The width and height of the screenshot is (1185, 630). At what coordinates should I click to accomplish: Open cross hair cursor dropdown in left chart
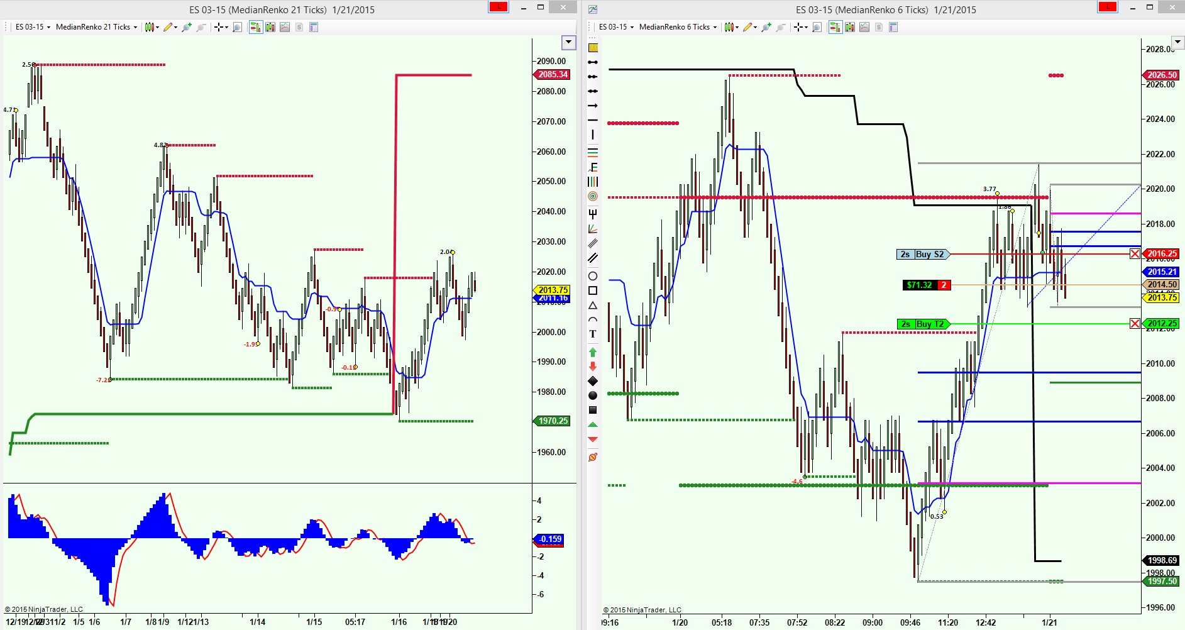pyautogui.click(x=221, y=27)
